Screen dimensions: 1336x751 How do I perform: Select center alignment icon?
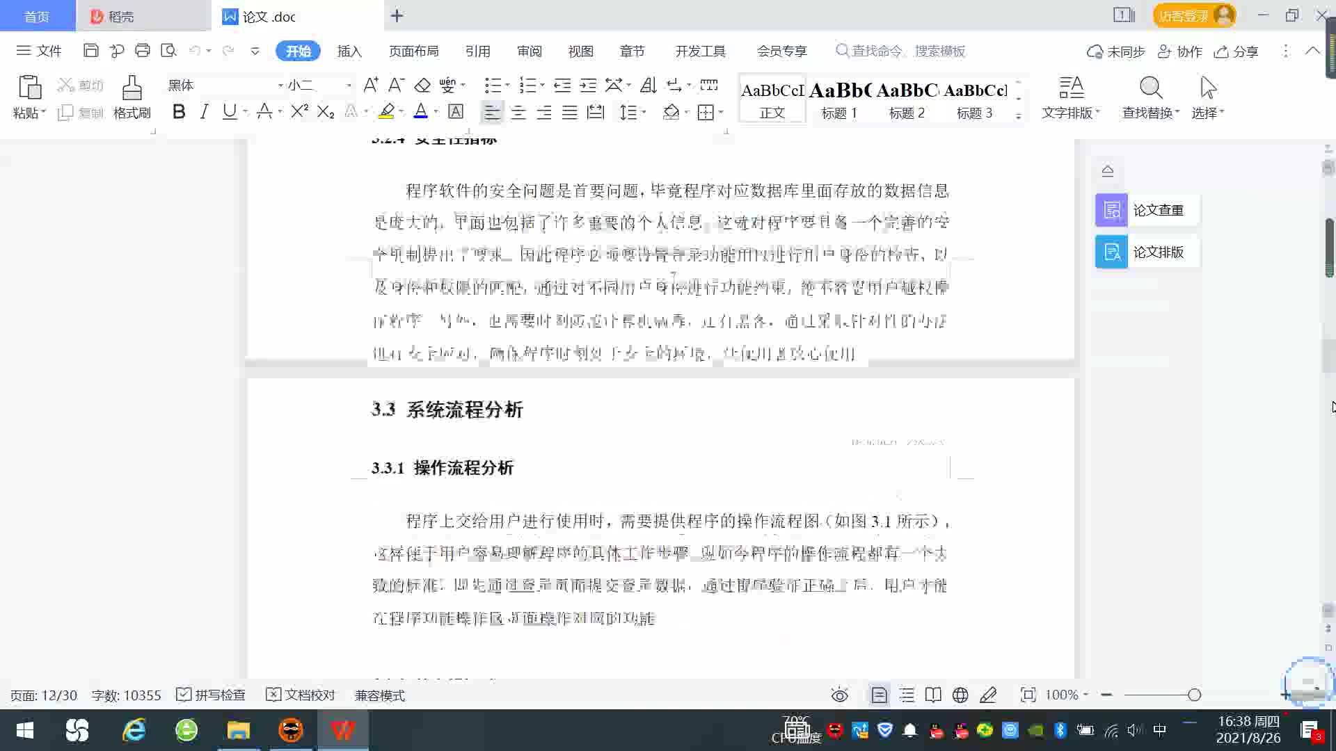pos(518,112)
